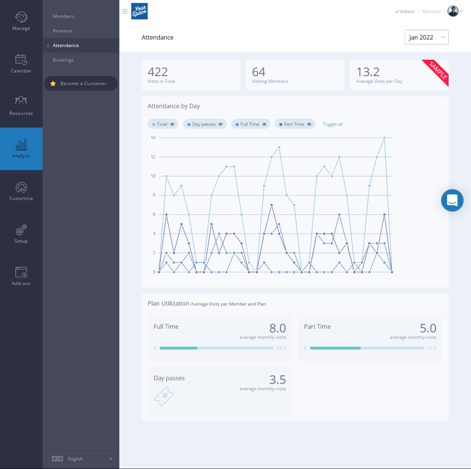Toggle Day passes series eye icon

click(220, 124)
